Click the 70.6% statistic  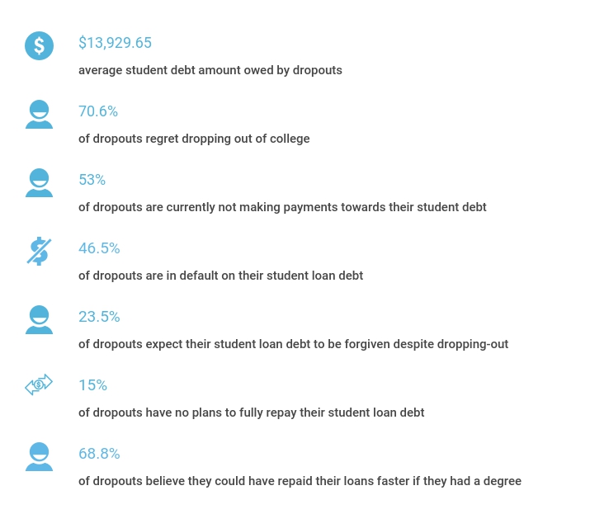[98, 111]
